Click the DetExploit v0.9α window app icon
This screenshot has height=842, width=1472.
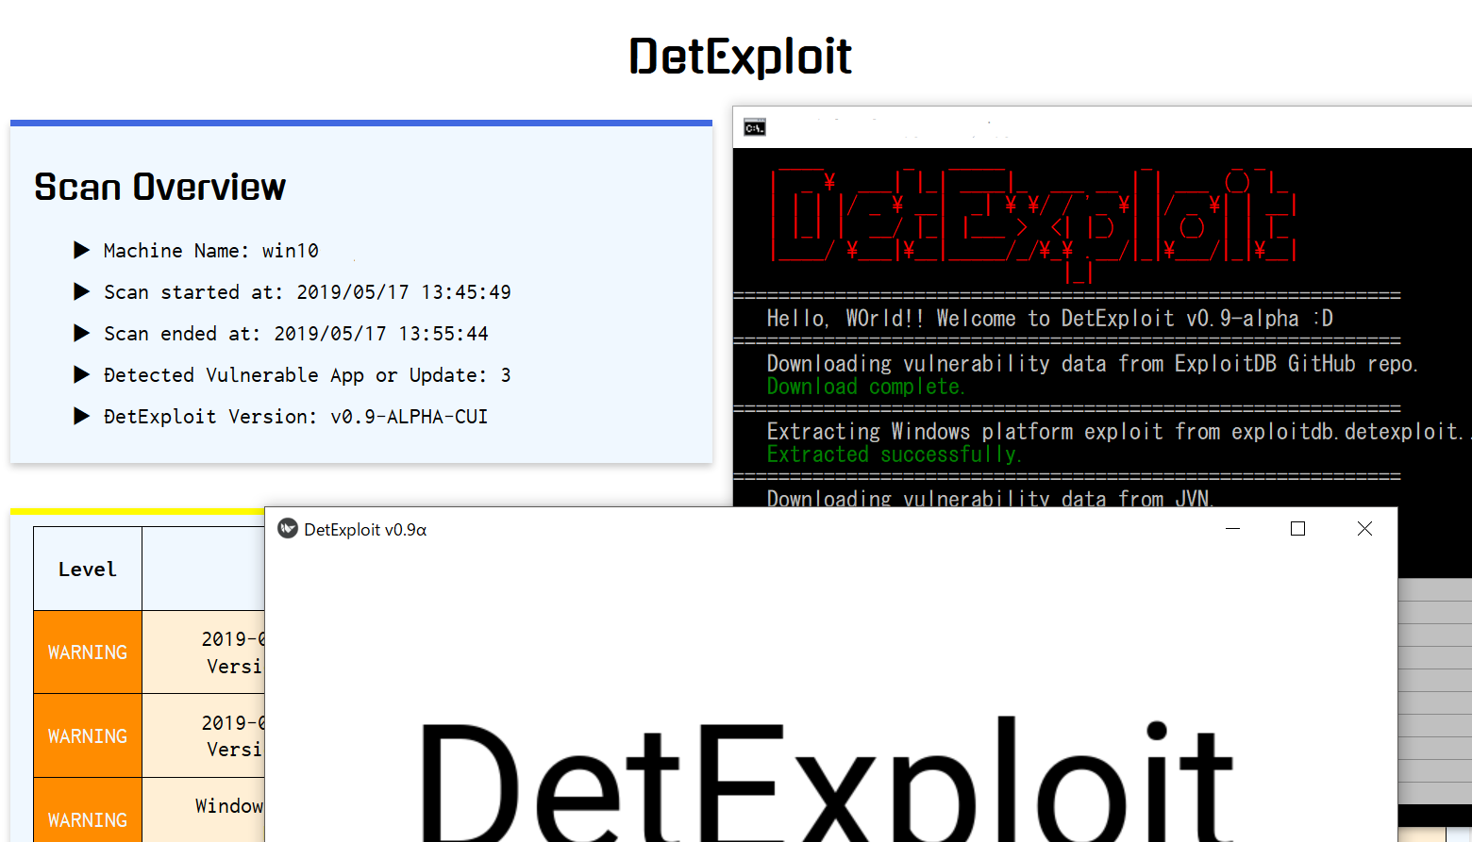[x=288, y=529]
